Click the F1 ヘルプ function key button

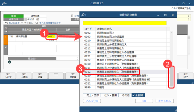pyautogui.click(x=8, y=76)
